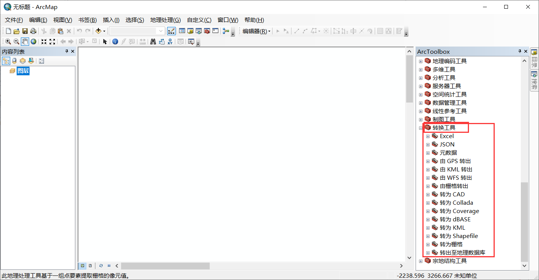
Task: Click the Full Extent globe icon
Action: pos(34,42)
